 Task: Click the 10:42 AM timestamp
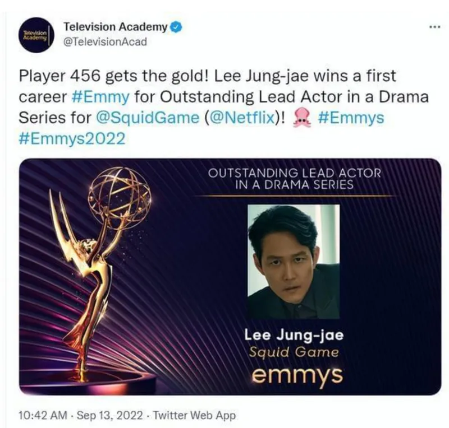[43, 415]
